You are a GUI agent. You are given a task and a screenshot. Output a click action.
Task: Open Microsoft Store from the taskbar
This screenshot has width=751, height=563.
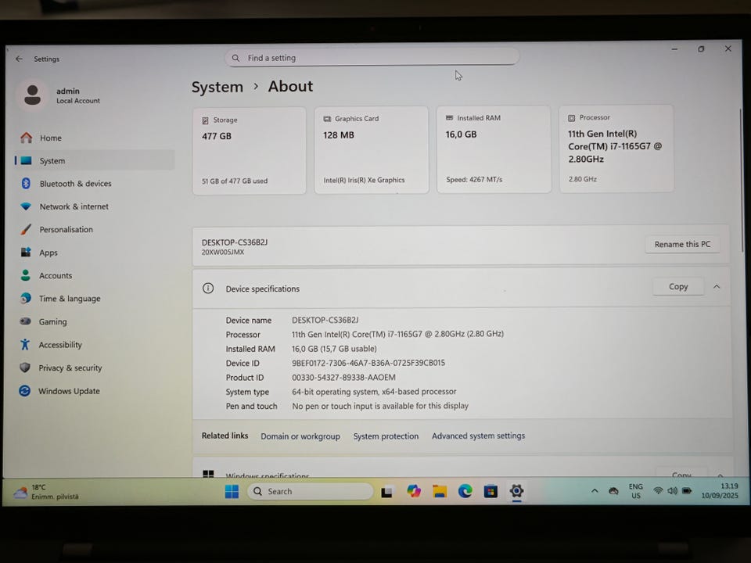(x=490, y=491)
